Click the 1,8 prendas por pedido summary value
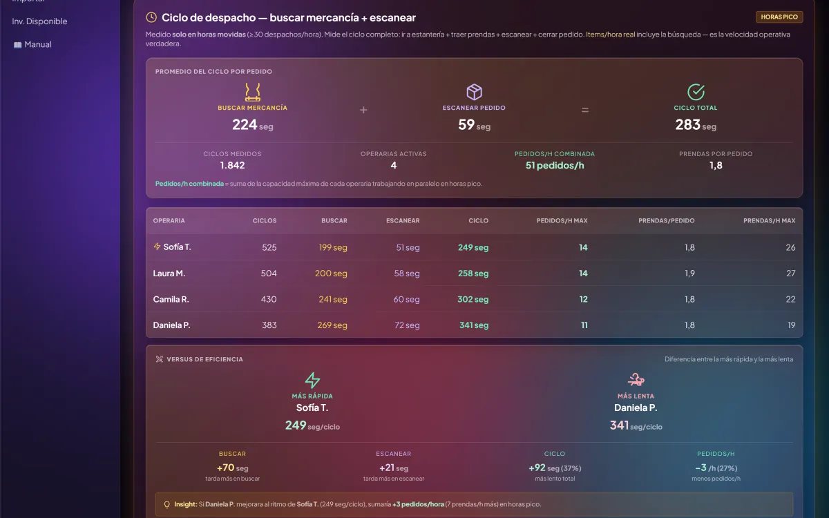829x518 pixels. pyautogui.click(x=716, y=166)
